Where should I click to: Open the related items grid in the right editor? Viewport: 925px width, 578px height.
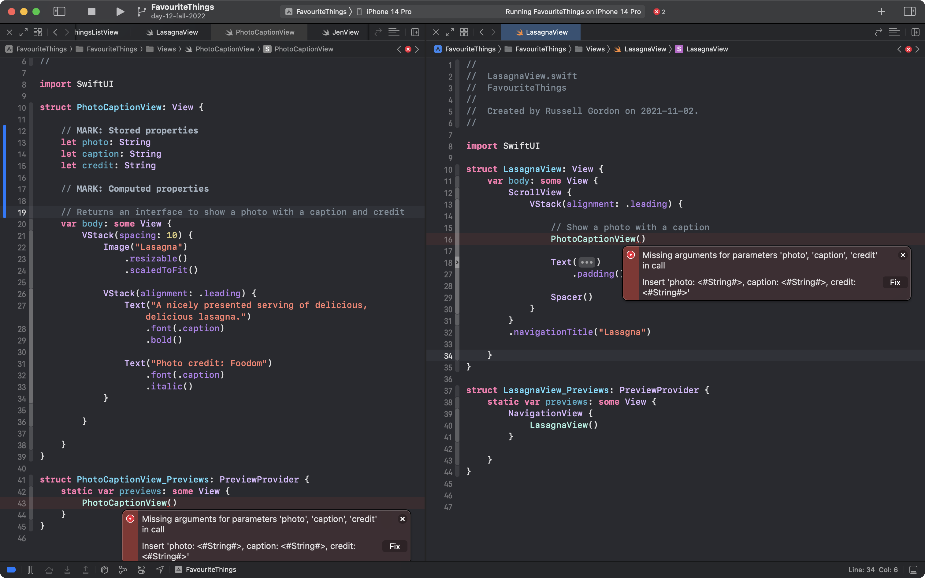(464, 32)
